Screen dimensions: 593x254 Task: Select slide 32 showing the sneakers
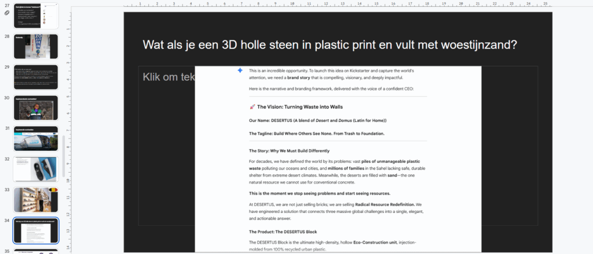pos(36,169)
